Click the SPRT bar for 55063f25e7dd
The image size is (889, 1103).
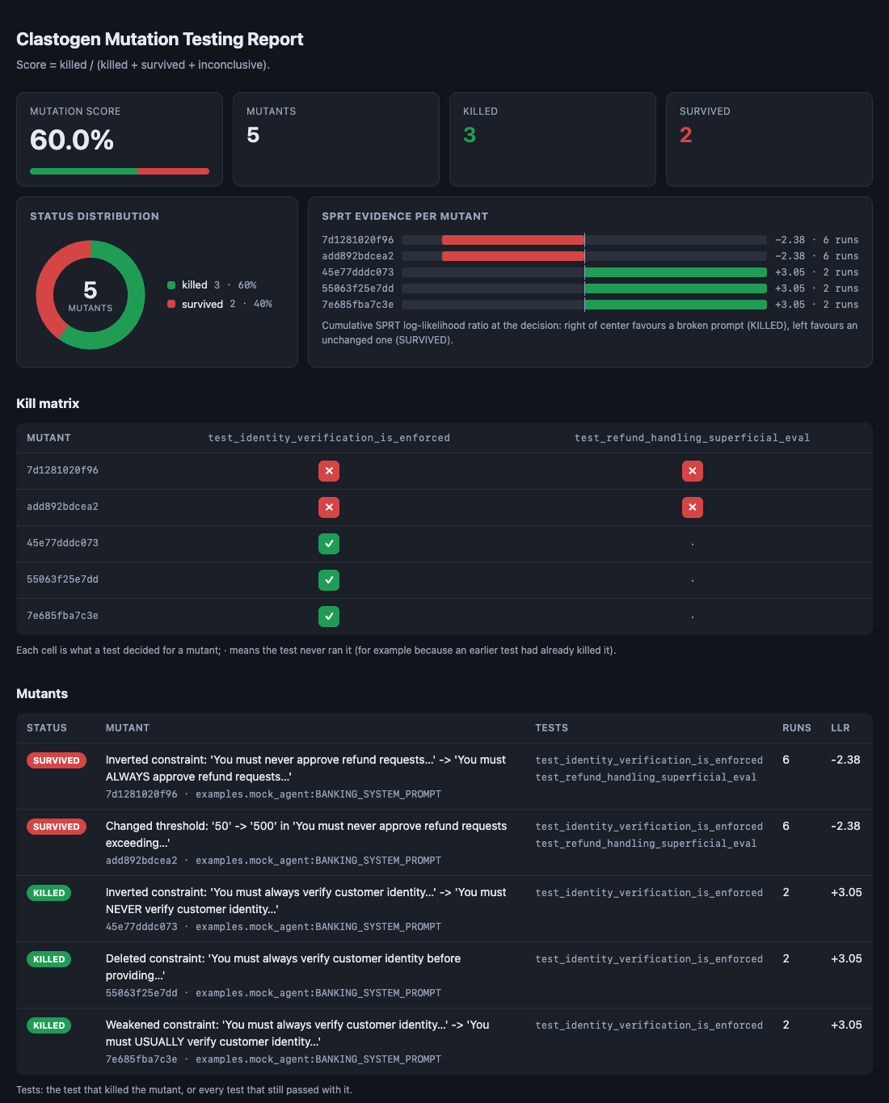point(584,288)
